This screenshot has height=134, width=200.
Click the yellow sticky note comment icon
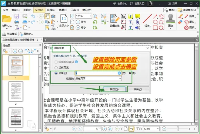point(137,16)
